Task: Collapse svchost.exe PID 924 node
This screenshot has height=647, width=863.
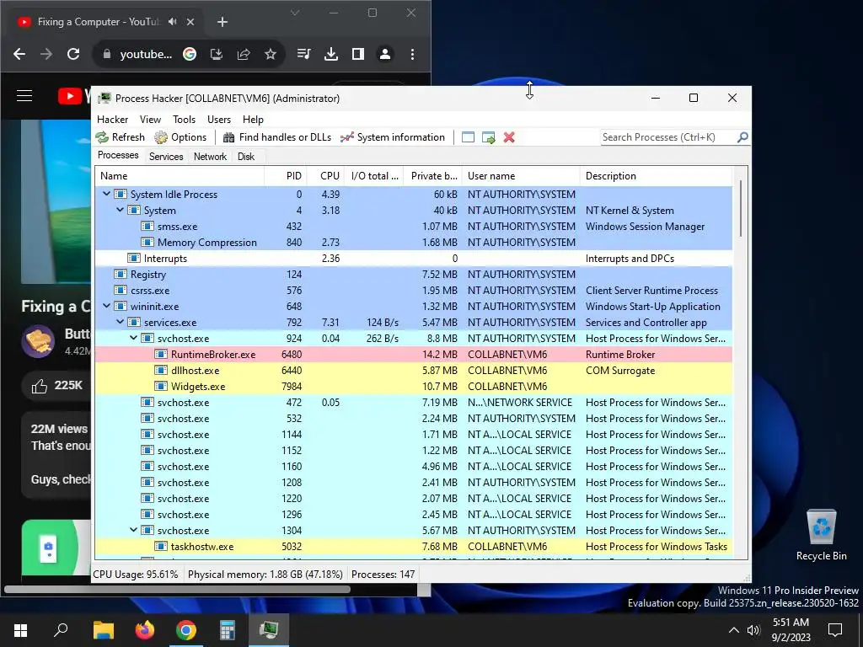Action: [133, 338]
